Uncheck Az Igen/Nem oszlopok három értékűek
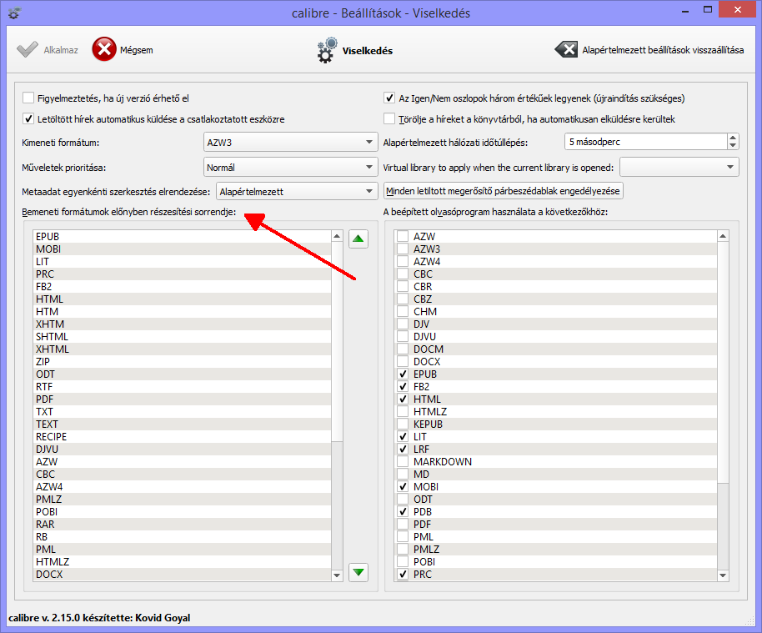 [389, 98]
